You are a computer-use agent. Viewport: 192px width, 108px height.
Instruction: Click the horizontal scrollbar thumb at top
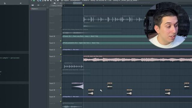point(77,3)
